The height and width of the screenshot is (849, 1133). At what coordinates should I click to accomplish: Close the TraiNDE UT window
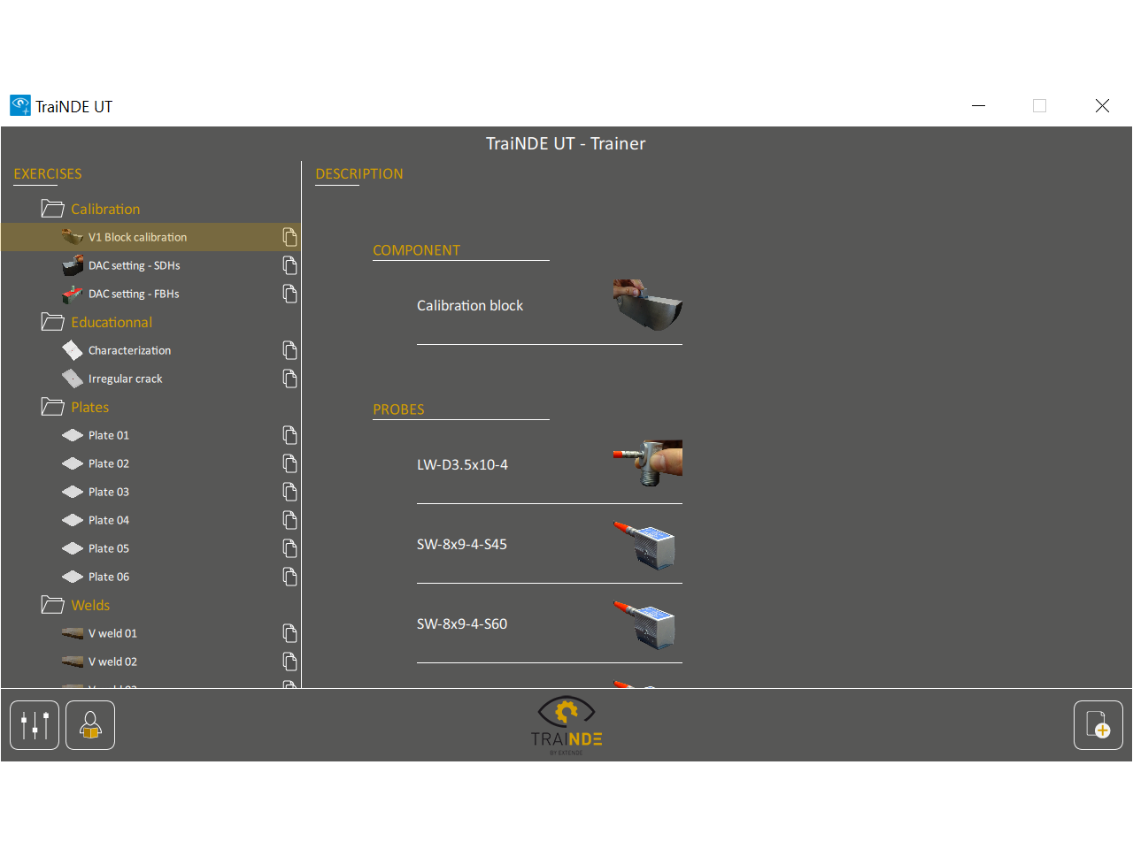coord(1102,106)
